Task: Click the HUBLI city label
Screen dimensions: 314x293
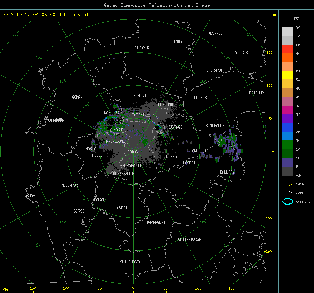Action: (x=97, y=155)
